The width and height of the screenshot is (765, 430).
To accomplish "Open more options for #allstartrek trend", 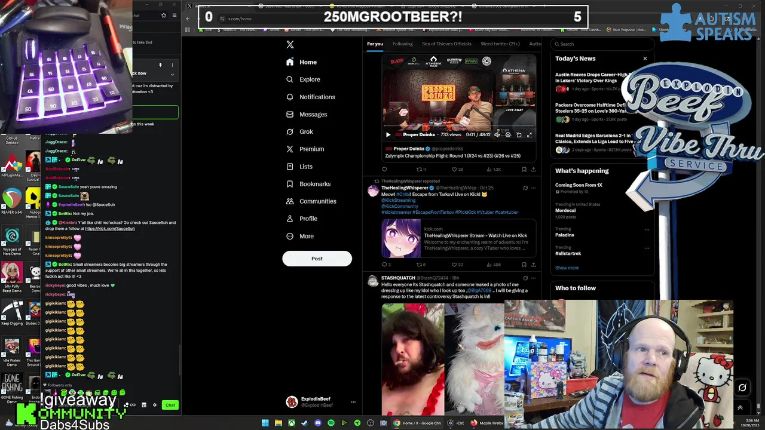I will pyautogui.click(x=647, y=248).
